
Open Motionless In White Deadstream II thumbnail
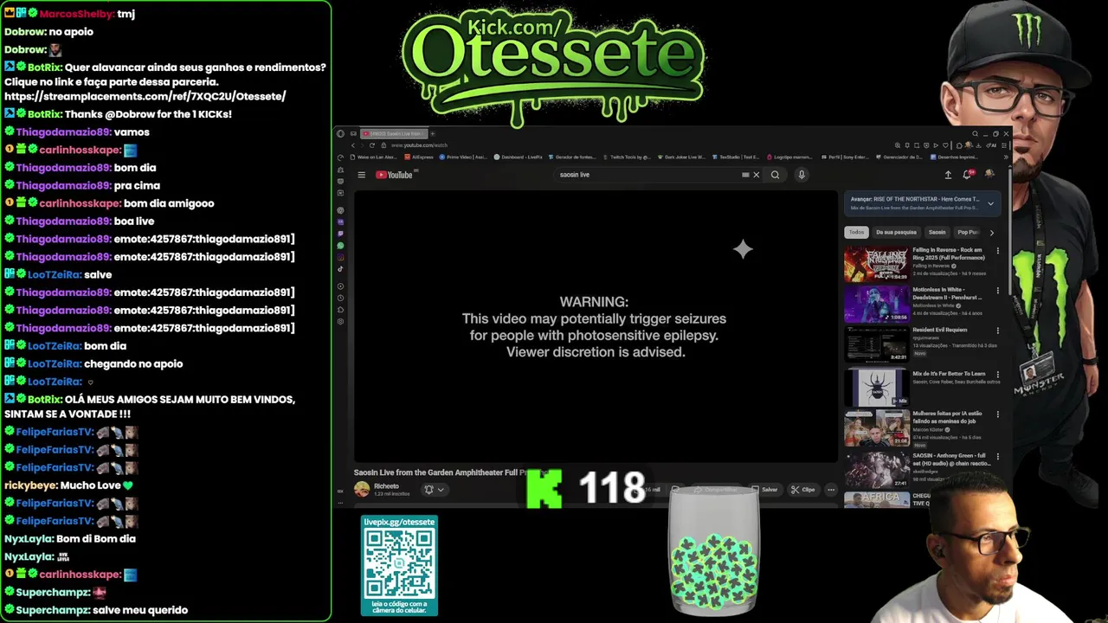pyautogui.click(x=877, y=305)
